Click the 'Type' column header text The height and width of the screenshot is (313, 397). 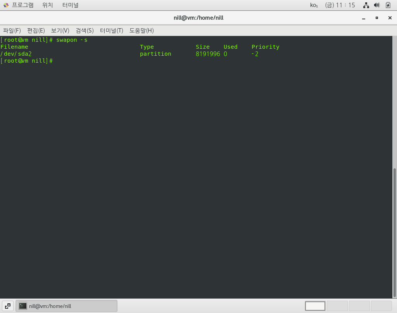click(x=147, y=47)
